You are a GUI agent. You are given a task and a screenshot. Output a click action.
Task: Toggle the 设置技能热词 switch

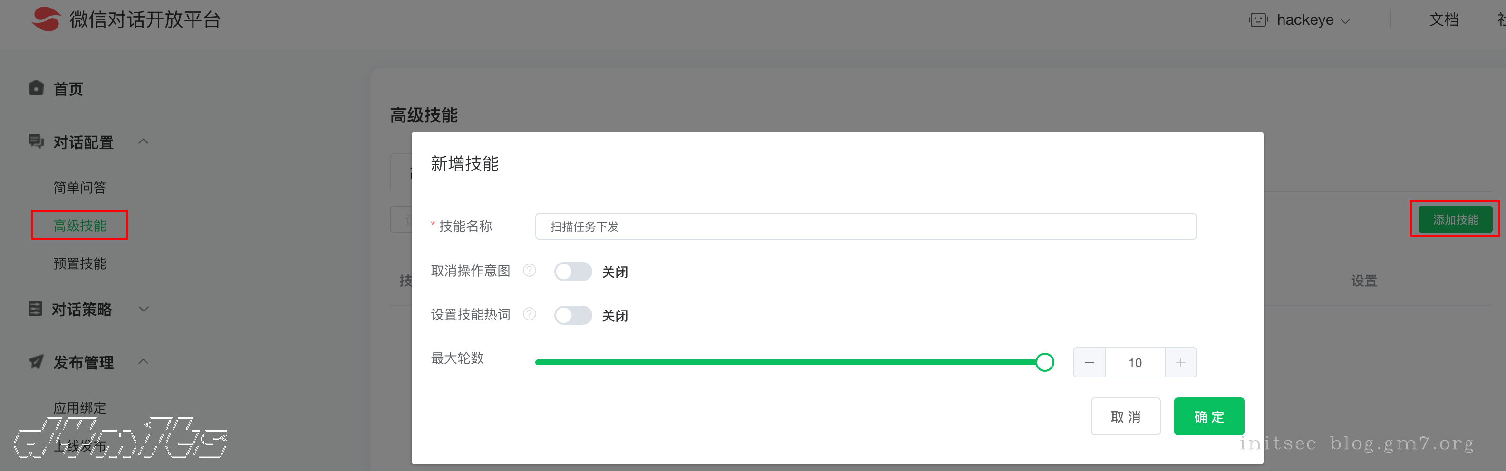pos(573,316)
